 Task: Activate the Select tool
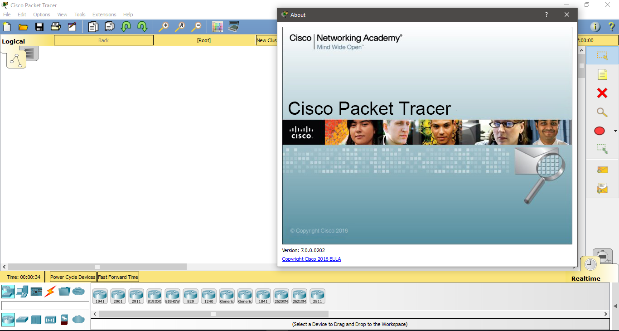(602, 55)
